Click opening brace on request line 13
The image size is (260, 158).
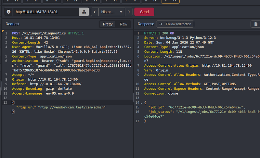(x=13, y=102)
